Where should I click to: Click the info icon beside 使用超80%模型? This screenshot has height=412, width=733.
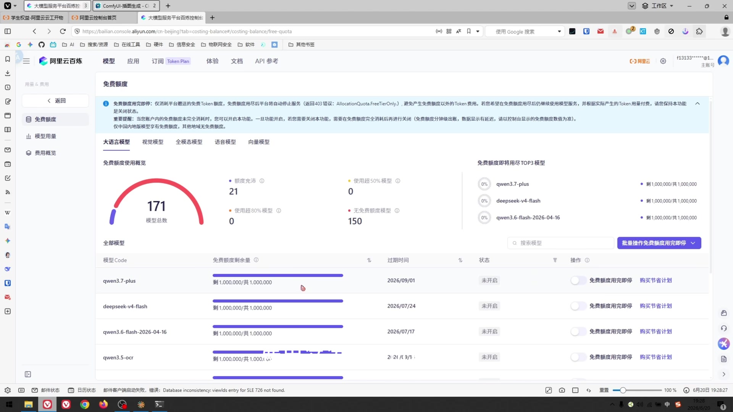point(279,211)
